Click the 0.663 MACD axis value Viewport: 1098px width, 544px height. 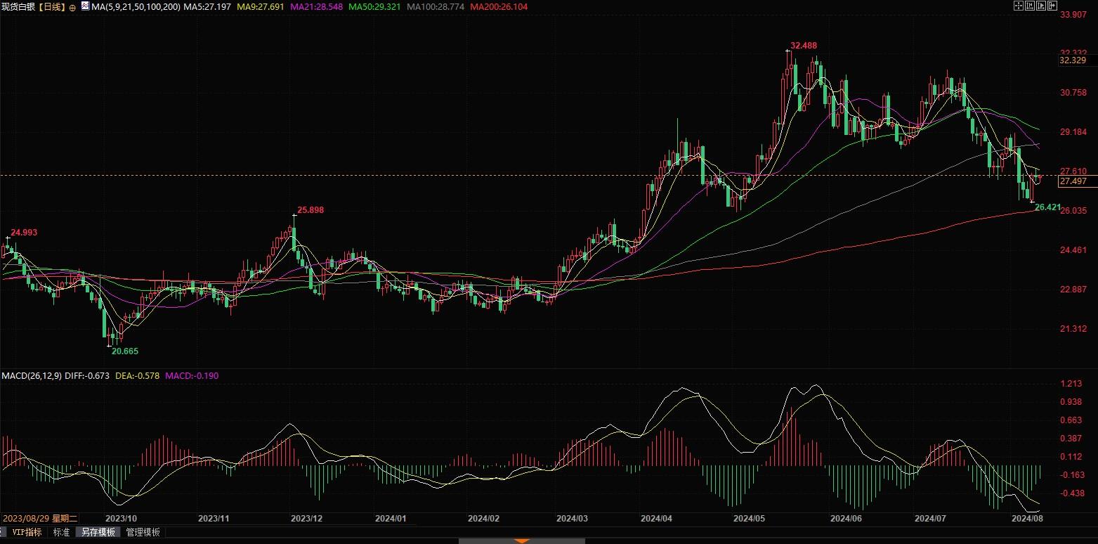1071,420
